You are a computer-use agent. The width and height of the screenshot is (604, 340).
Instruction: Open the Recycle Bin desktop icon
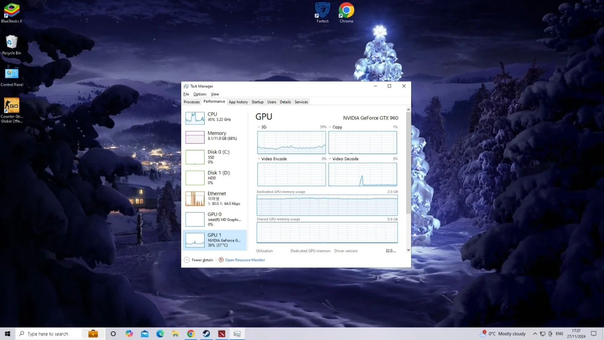point(12,45)
